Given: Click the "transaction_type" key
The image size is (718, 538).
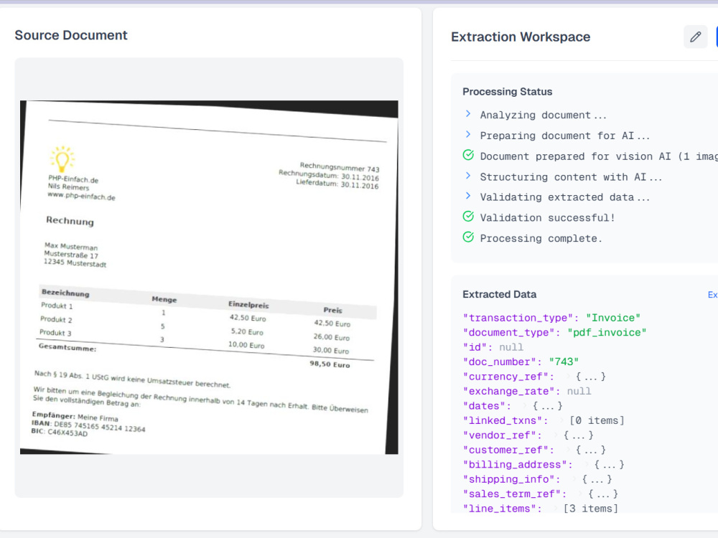Looking at the screenshot, I should [518, 318].
